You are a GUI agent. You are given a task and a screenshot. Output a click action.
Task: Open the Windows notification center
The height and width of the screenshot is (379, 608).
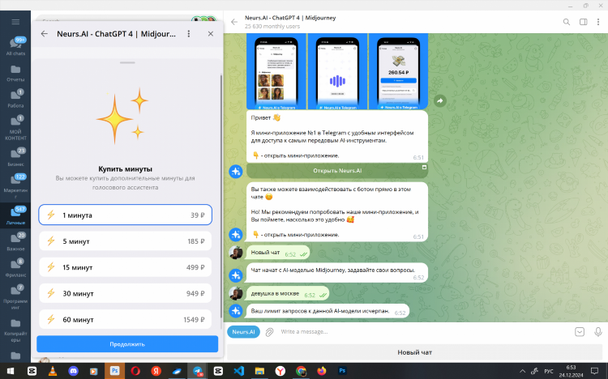click(594, 371)
